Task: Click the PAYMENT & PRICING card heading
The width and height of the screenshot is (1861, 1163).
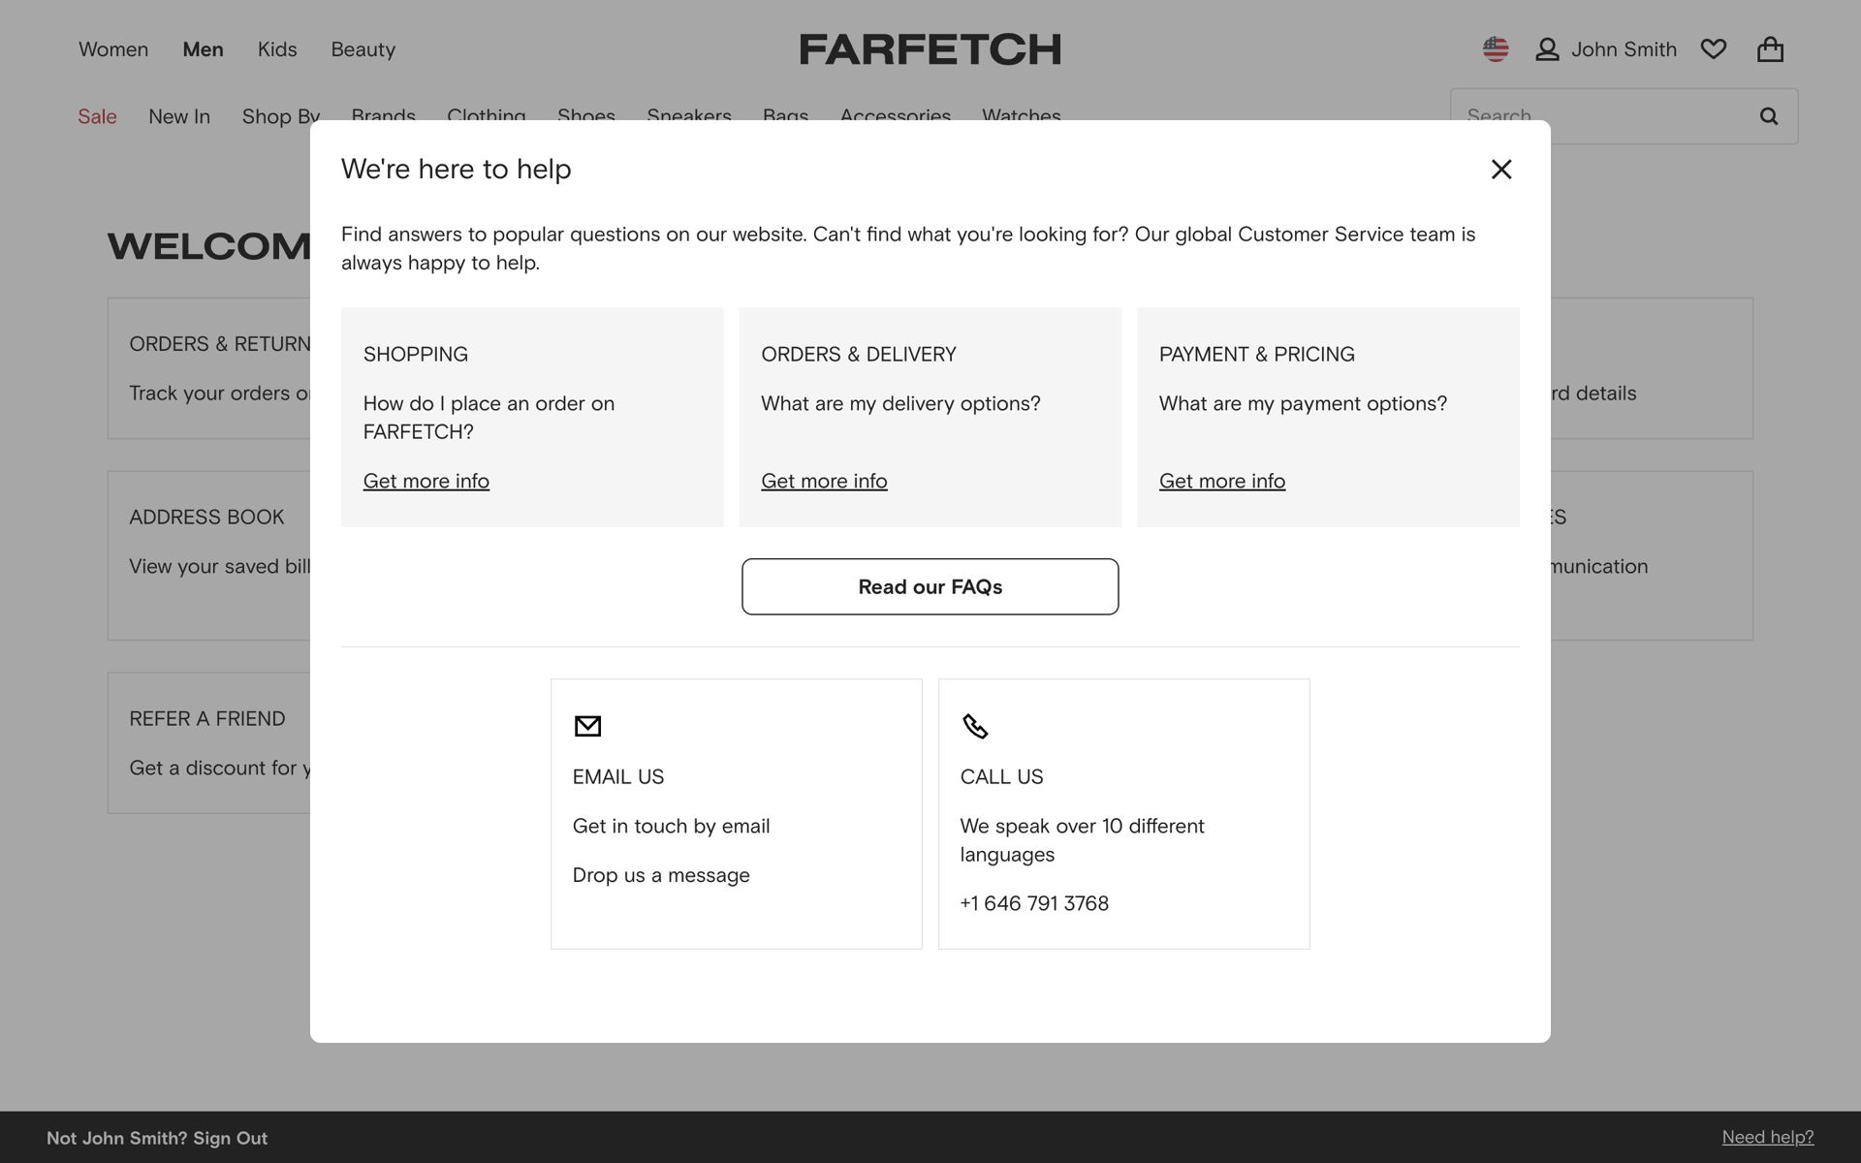Action: 1257,355
